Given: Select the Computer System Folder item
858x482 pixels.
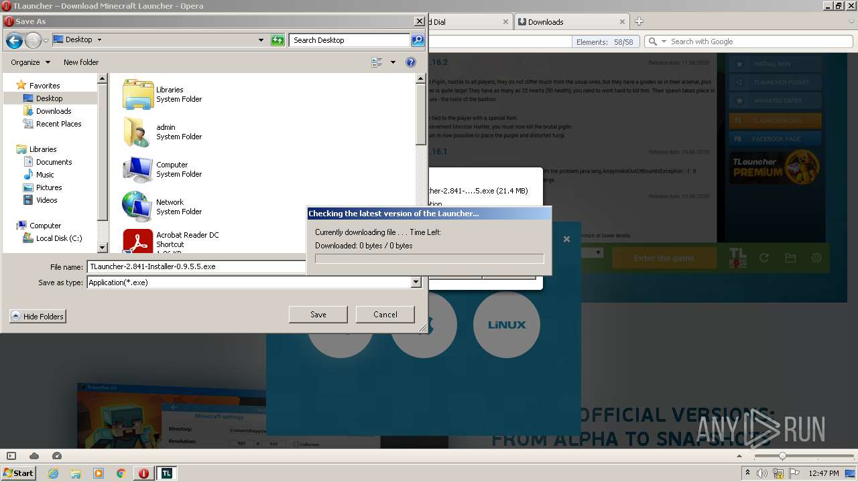Looking at the screenshot, I should coord(162,169).
